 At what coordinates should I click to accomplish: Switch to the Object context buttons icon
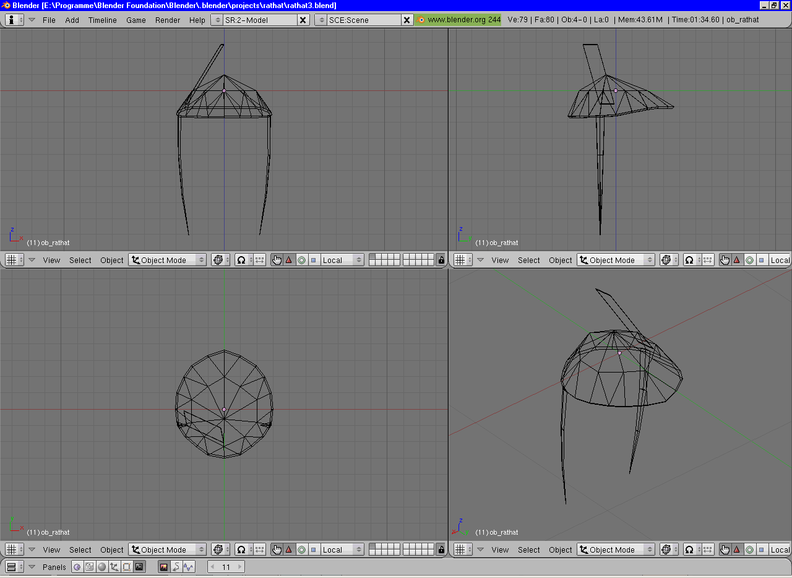coord(114,567)
